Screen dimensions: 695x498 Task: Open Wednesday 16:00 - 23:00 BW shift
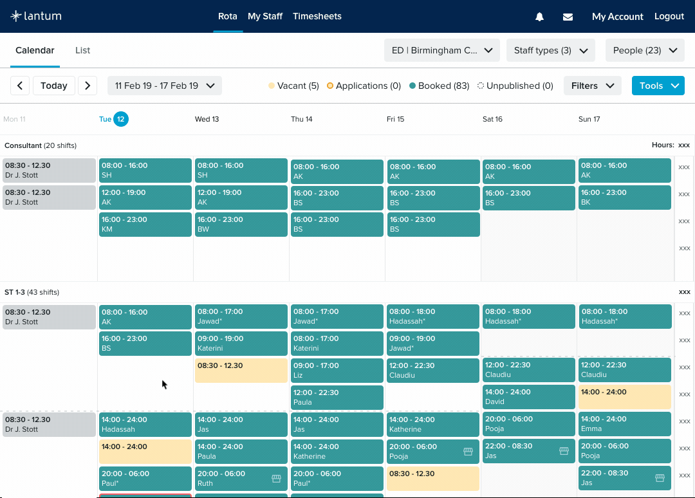click(241, 224)
